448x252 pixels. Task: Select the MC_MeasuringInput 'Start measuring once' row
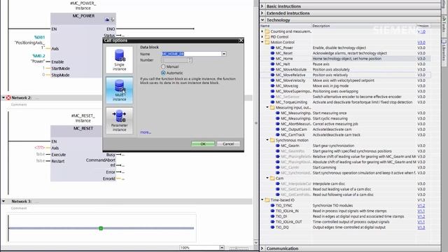pos(345,113)
